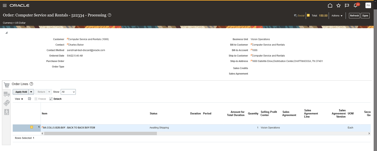Click the Done button

[365, 16]
